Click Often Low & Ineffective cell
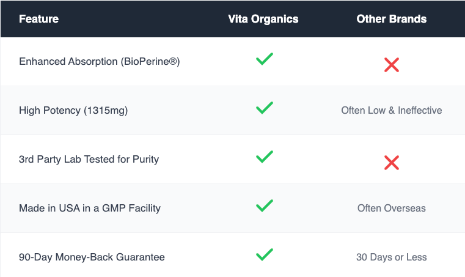Image resolution: width=465 pixels, height=277 pixels. [x=392, y=111]
